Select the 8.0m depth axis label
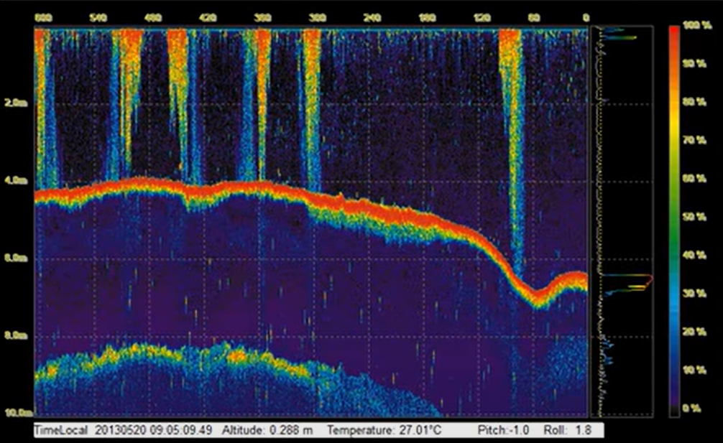 tap(17, 335)
